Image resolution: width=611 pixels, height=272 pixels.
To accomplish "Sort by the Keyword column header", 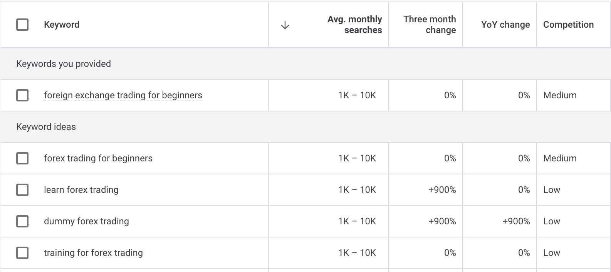I will pos(62,25).
